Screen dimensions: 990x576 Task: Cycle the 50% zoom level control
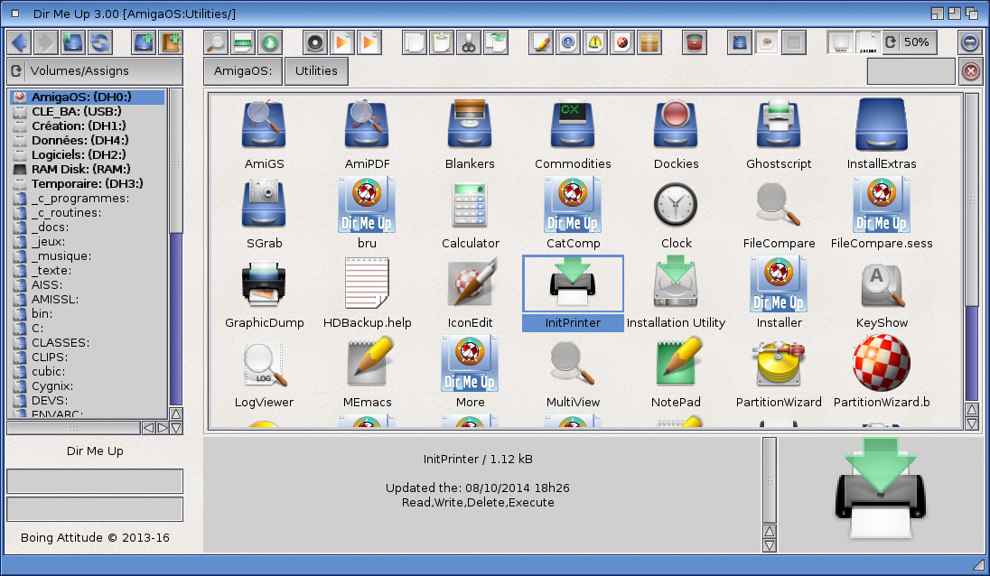[908, 42]
